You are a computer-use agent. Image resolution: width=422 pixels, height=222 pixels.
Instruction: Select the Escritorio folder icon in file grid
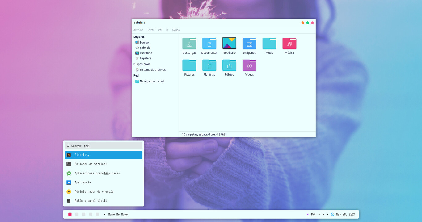click(x=229, y=43)
